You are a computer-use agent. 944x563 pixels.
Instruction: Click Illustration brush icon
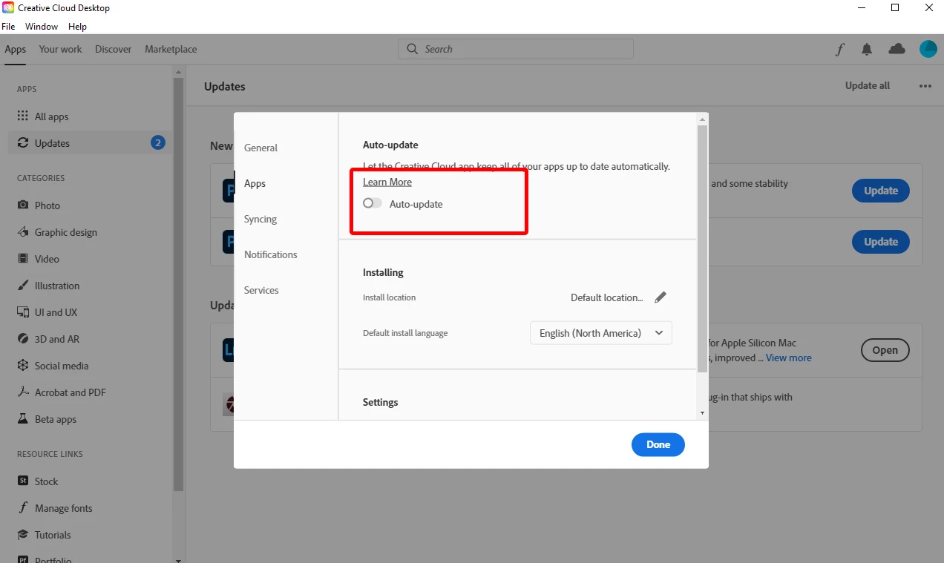pos(23,286)
